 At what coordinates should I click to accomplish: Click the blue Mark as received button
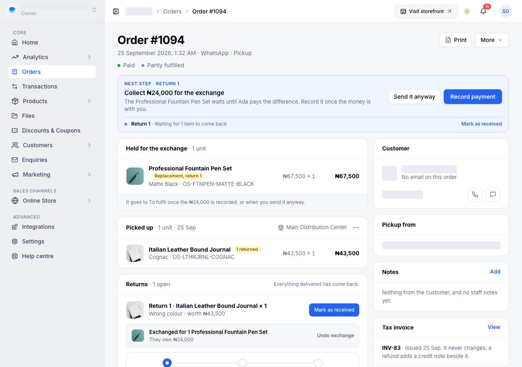(334, 310)
